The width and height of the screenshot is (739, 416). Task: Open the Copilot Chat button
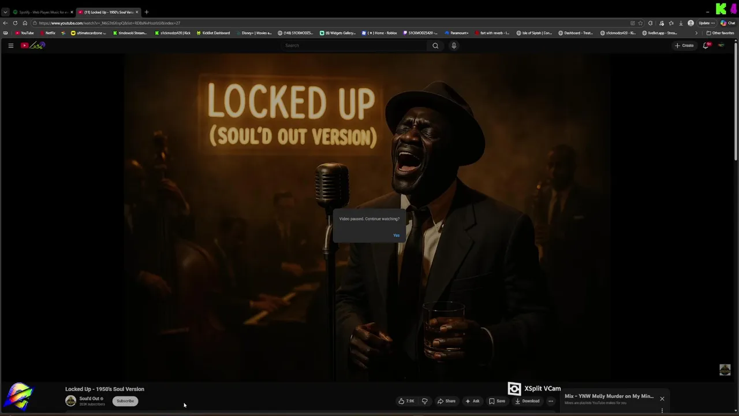727,23
